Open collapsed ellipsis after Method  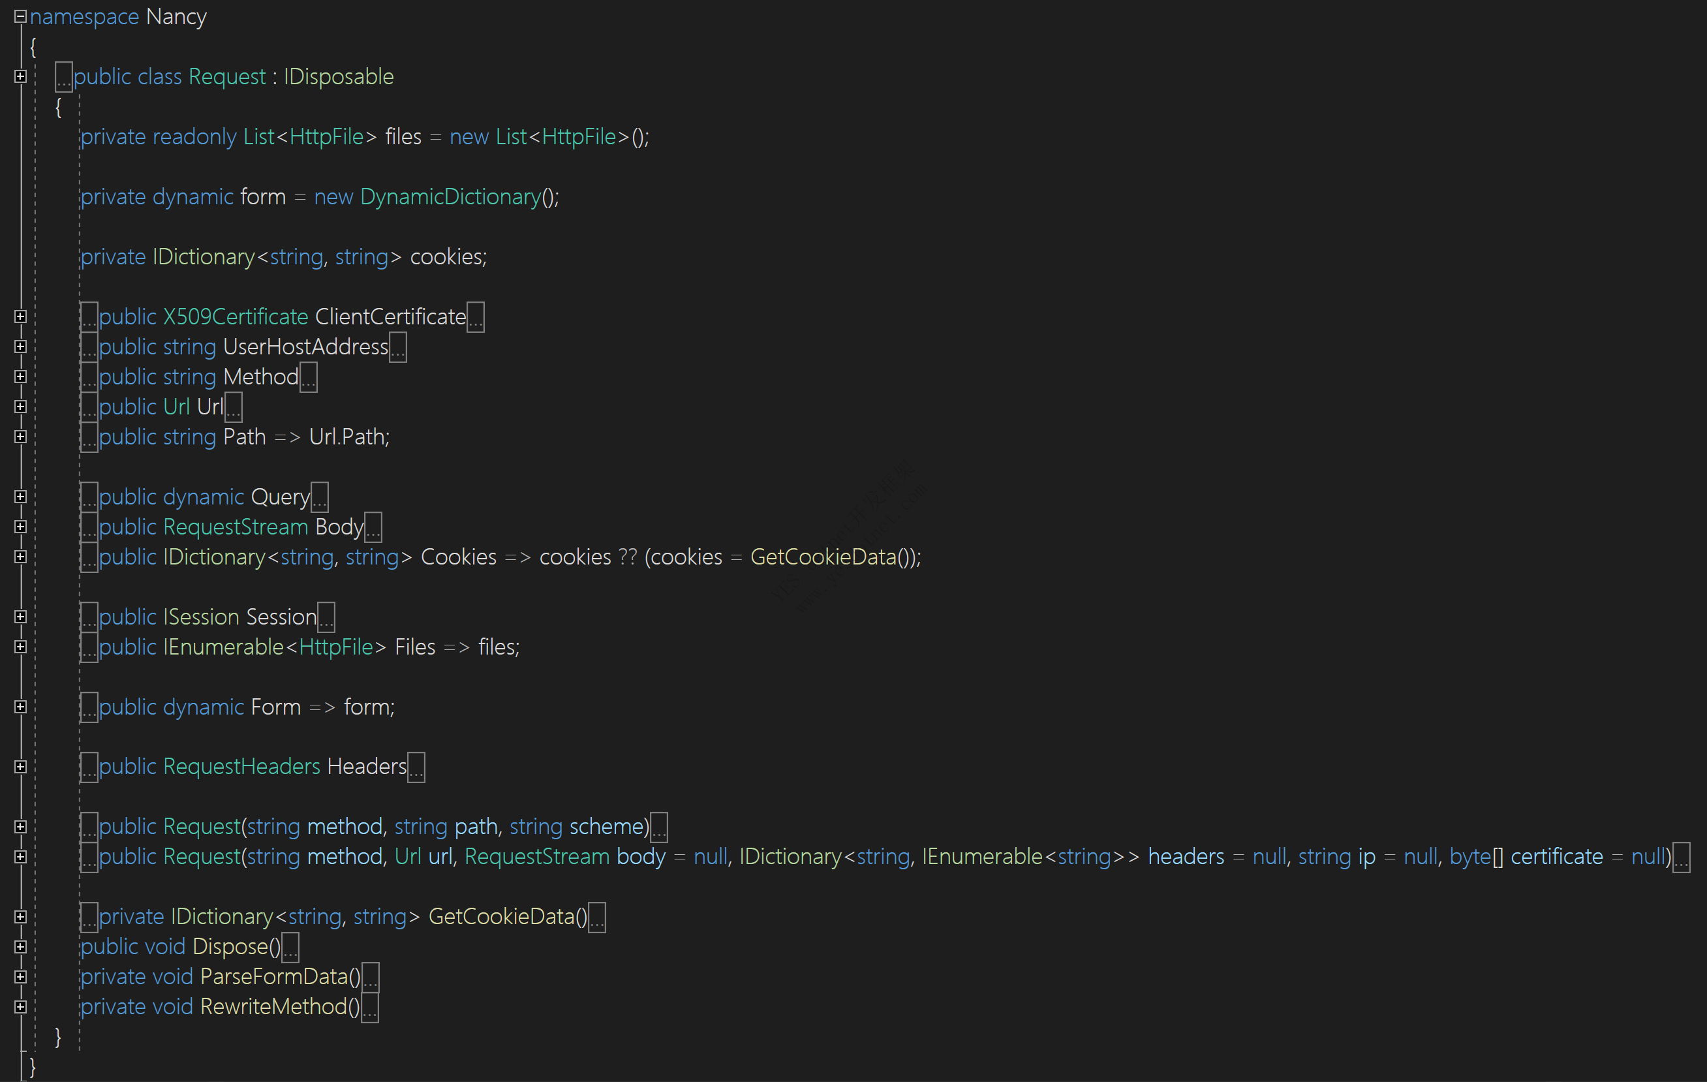pyautogui.click(x=309, y=377)
